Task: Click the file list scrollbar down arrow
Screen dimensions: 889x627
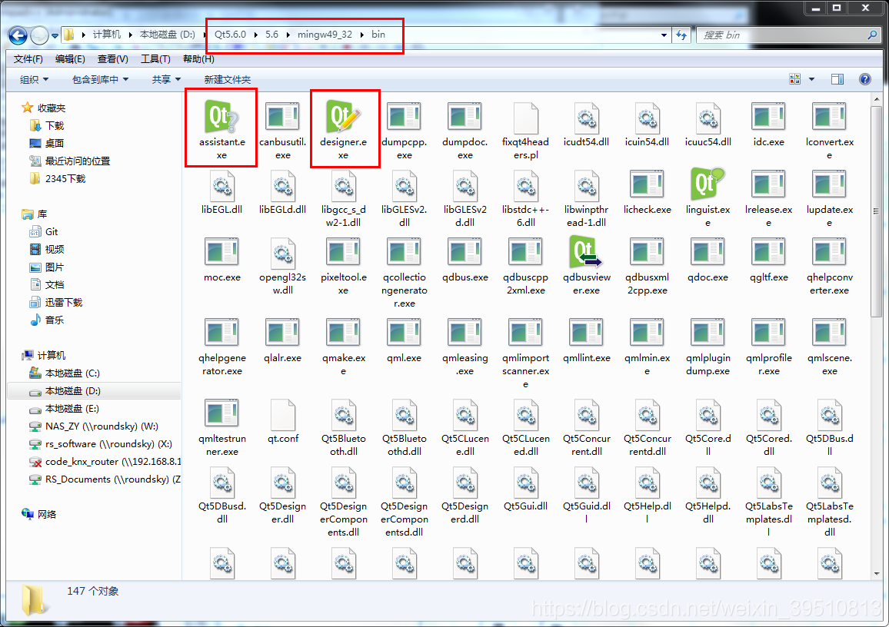Action: (877, 573)
